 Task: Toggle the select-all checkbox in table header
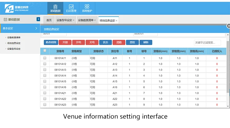click(x=45, y=51)
